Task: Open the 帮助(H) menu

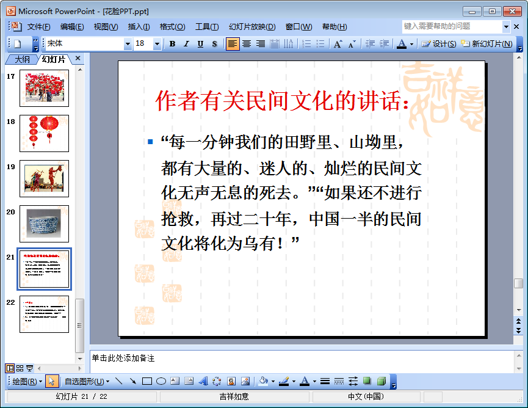Action: point(335,27)
